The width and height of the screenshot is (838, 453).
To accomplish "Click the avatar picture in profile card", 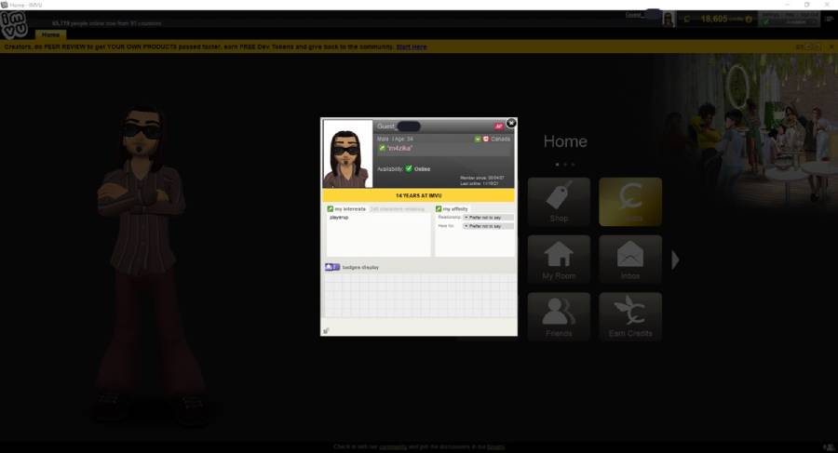I will 347,153.
